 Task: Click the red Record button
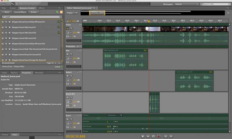coord(159,136)
